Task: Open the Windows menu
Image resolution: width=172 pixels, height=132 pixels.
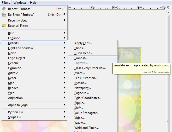Action: pos(20,3)
